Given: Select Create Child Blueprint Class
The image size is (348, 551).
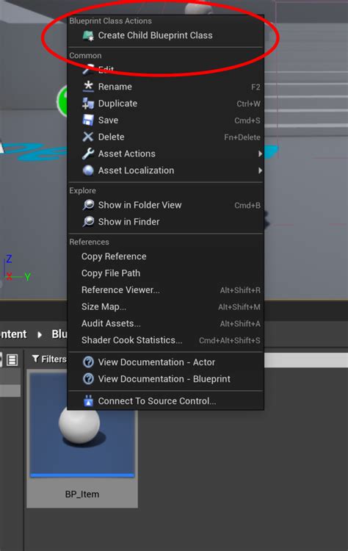Looking at the screenshot, I should (166, 35).
